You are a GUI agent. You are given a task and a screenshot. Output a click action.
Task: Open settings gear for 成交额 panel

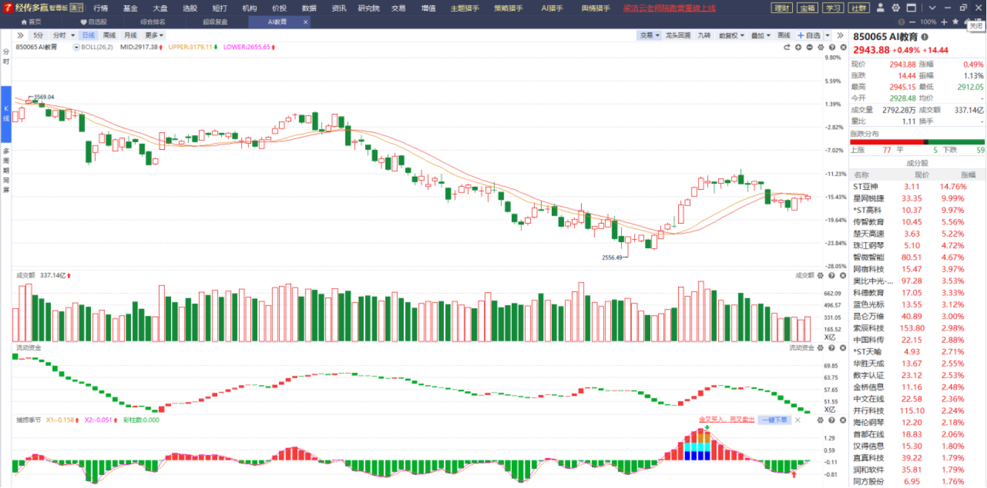[821, 275]
